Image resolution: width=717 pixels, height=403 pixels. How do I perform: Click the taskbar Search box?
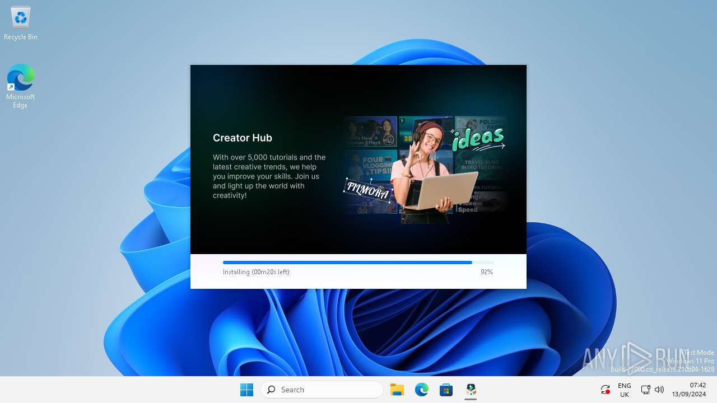[322, 390]
